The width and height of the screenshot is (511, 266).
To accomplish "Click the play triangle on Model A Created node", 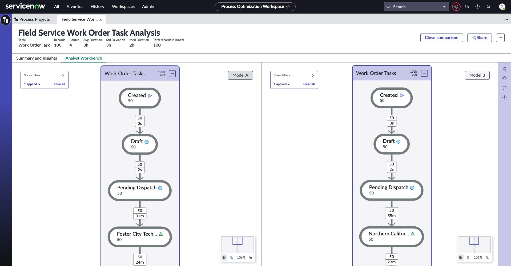I will (150, 95).
